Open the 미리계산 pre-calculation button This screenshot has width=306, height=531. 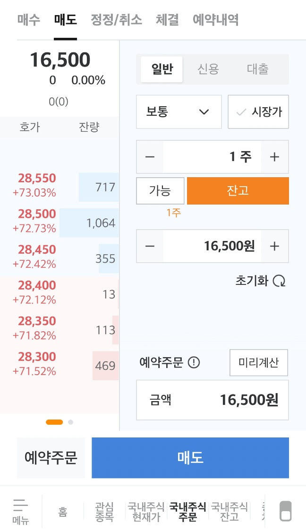pyautogui.click(x=259, y=363)
